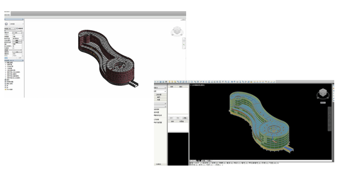Toggle the checkbox in the Revit Properties list
Image resolution: width=341 pixels, height=177 pixels.
click(x=14, y=48)
